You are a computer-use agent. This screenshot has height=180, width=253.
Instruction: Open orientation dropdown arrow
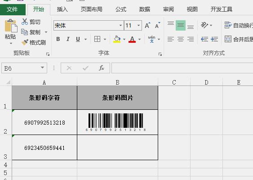click(211, 25)
